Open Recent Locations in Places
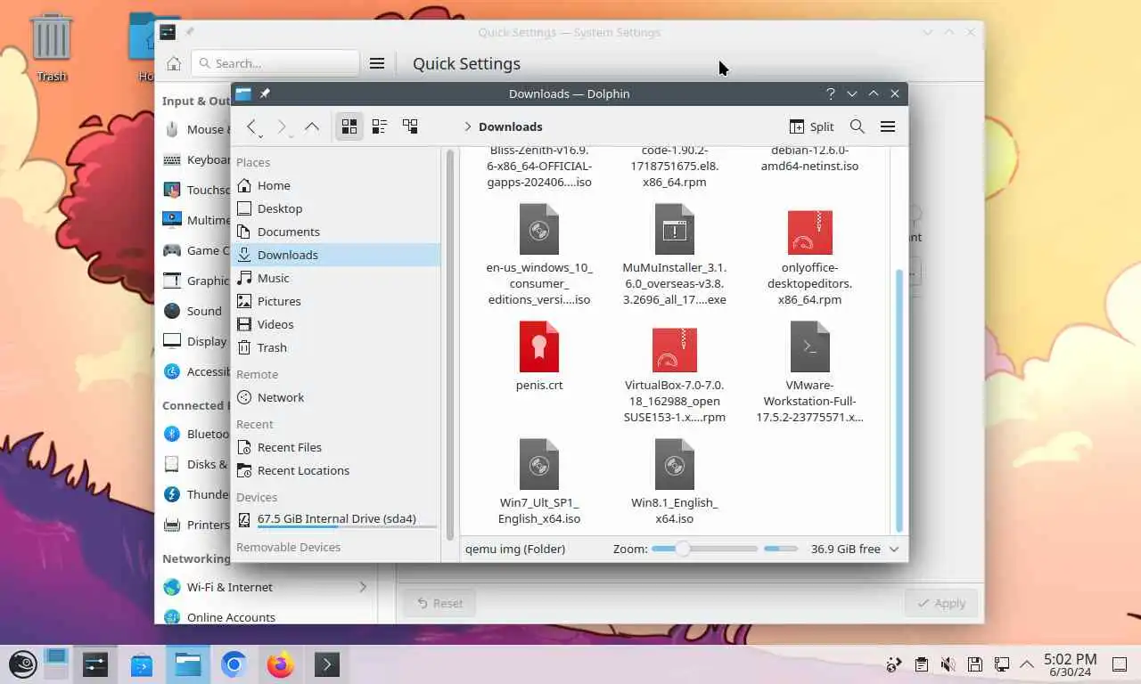 pos(336,470)
